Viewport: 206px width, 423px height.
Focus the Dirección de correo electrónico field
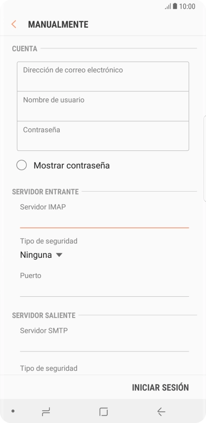click(103, 76)
